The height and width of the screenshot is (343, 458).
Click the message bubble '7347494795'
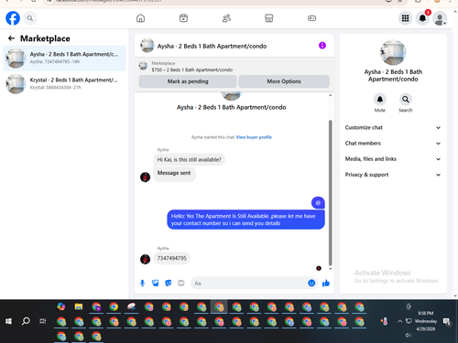tap(171, 258)
